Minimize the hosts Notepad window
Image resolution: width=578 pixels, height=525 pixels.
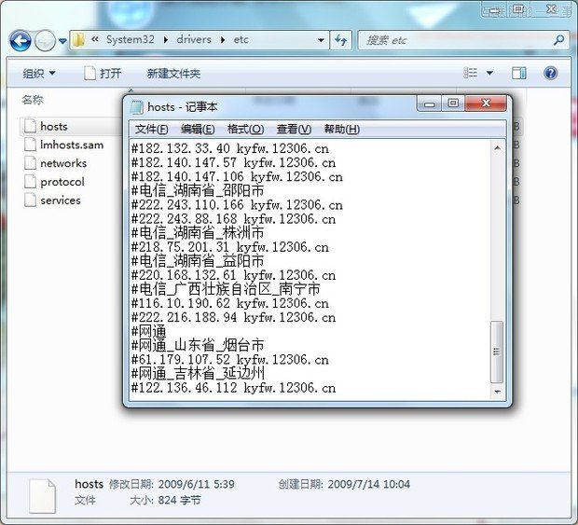pyautogui.click(x=429, y=104)
